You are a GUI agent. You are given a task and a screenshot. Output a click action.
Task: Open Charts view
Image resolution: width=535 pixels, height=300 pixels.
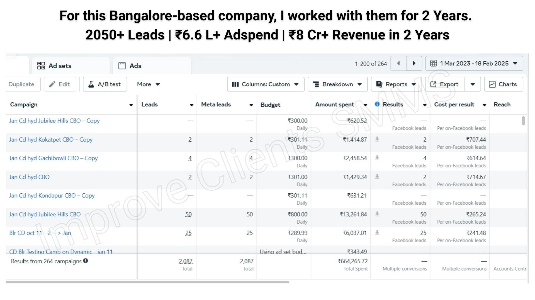click(504, 84)
